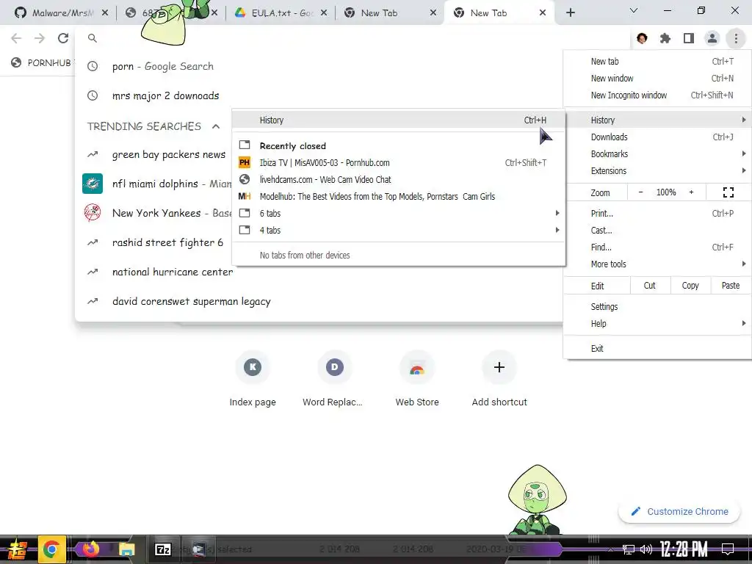Screen dimensions: 752x564
Task: Reopen 'livehdcams.com - Web Cam Video Chat' entry
Action: click(399, 180)
